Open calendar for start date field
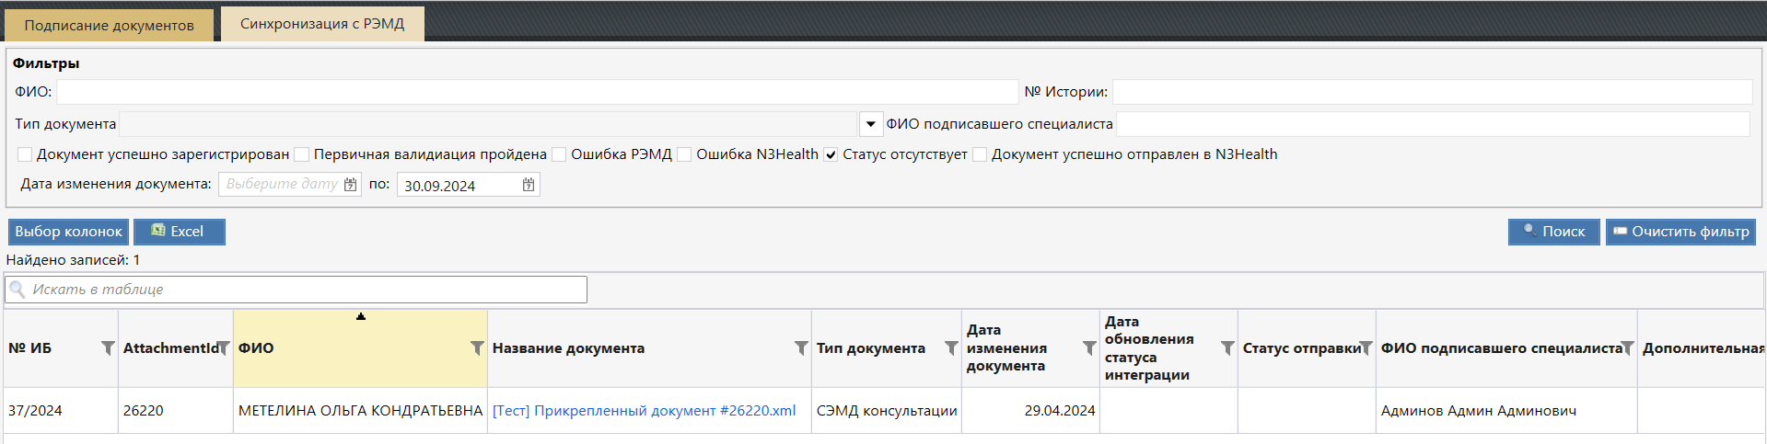The width and height of the screenshot is (1767, 444). pyautogui.click(x=350, y=185)
